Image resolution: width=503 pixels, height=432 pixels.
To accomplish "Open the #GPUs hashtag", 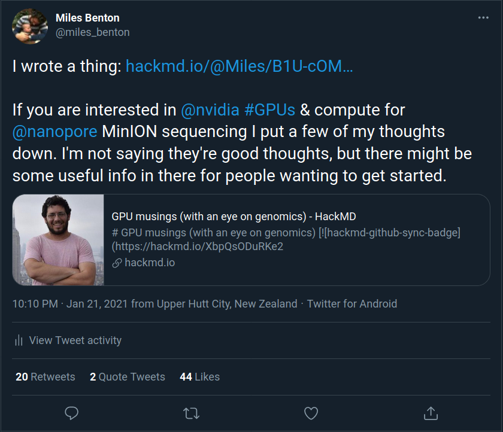I will click(269, 110).
